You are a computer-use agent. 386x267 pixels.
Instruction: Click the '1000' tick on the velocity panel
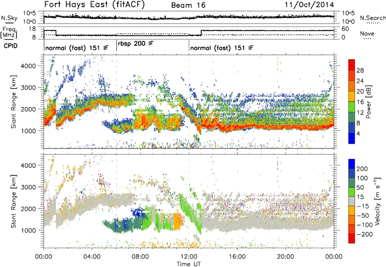point(28,230)
